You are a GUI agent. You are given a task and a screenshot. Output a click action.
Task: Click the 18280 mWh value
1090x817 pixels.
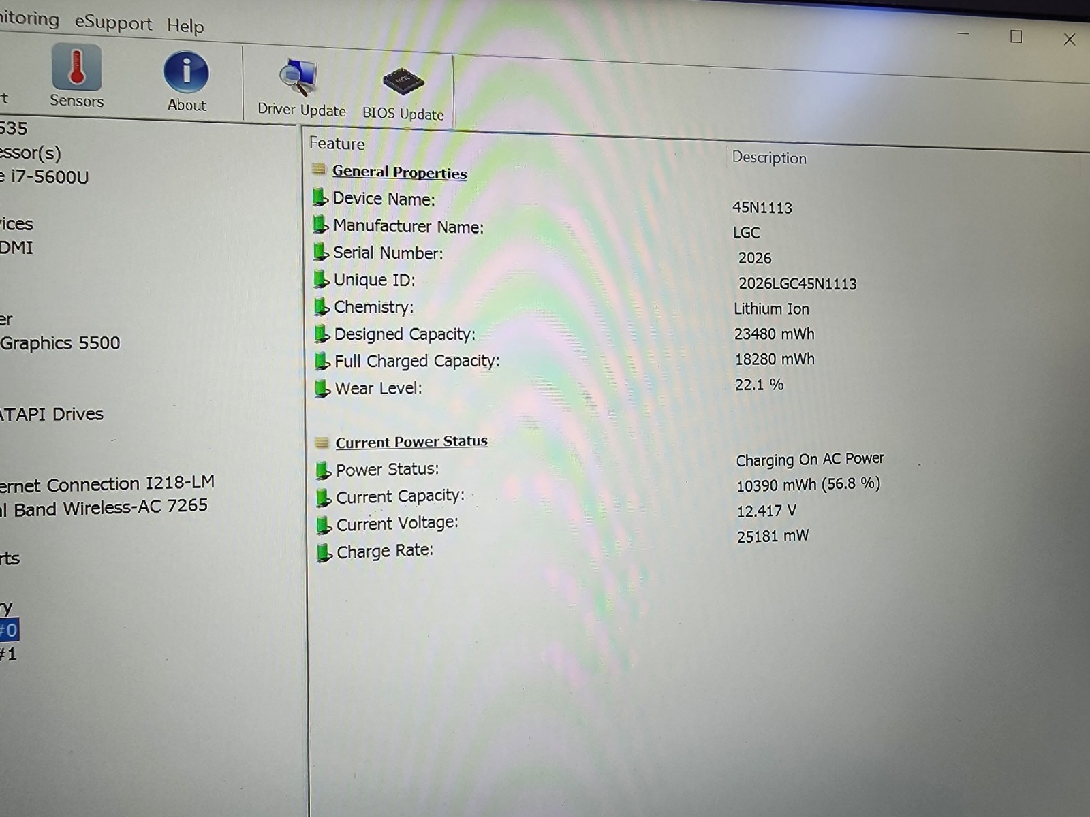(x=775, y=359)
